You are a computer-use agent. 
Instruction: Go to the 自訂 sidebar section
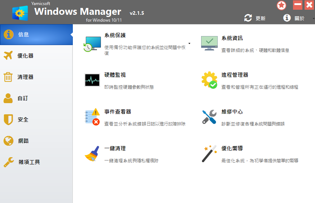36,98
